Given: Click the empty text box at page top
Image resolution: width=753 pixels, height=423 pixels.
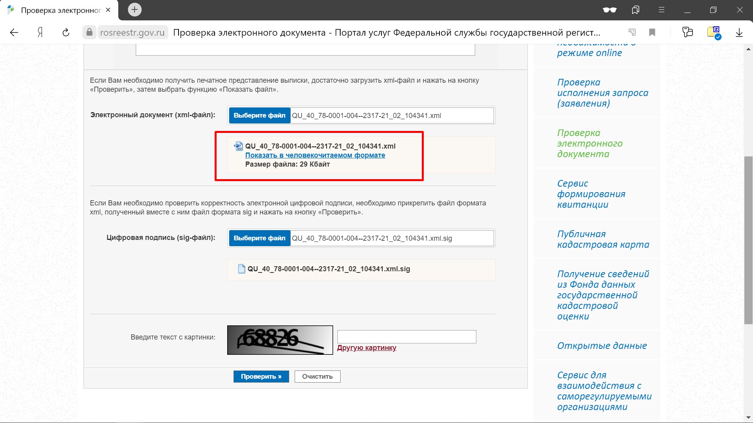Looking at the screenshot, I should point(305,50).
